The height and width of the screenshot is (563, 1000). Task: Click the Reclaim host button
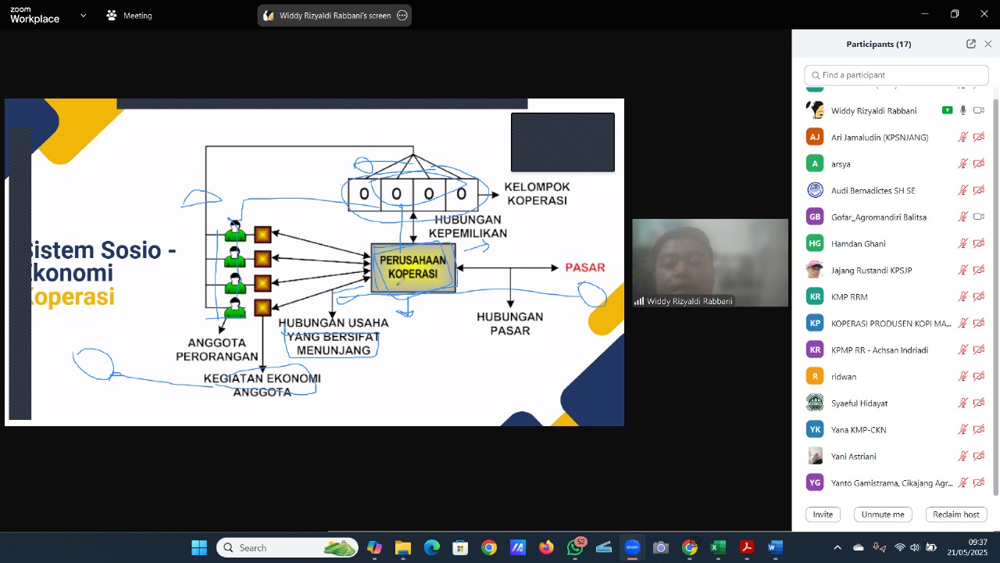[956, 515]
